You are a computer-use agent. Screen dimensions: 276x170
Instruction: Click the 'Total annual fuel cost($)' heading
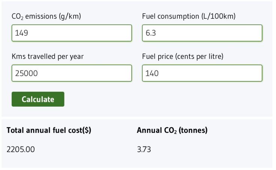click(x=49, y=131)
